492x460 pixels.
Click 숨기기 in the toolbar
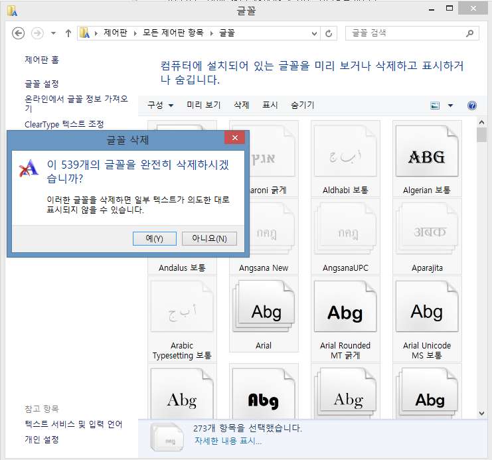[303, 105]
